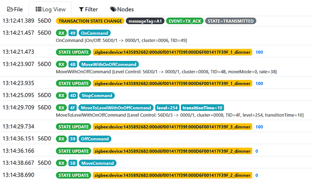Click the StopCommand badge
Viewport: 312px width, 186px height.
(x=97, y=96)
